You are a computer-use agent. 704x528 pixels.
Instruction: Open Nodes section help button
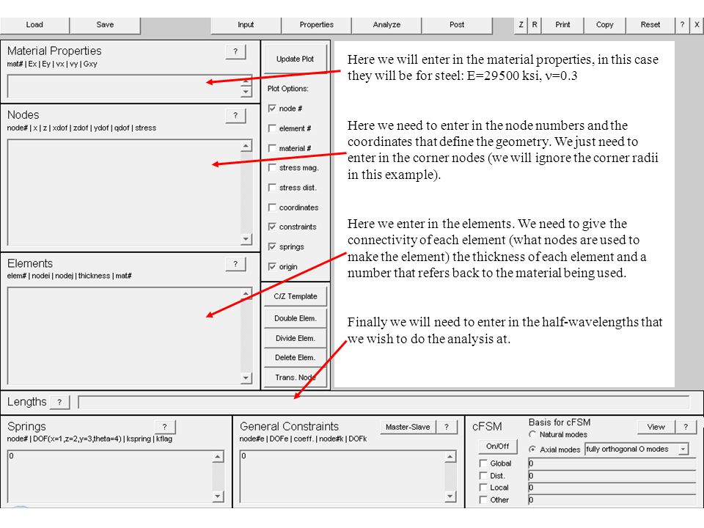(x=235, y=115)
